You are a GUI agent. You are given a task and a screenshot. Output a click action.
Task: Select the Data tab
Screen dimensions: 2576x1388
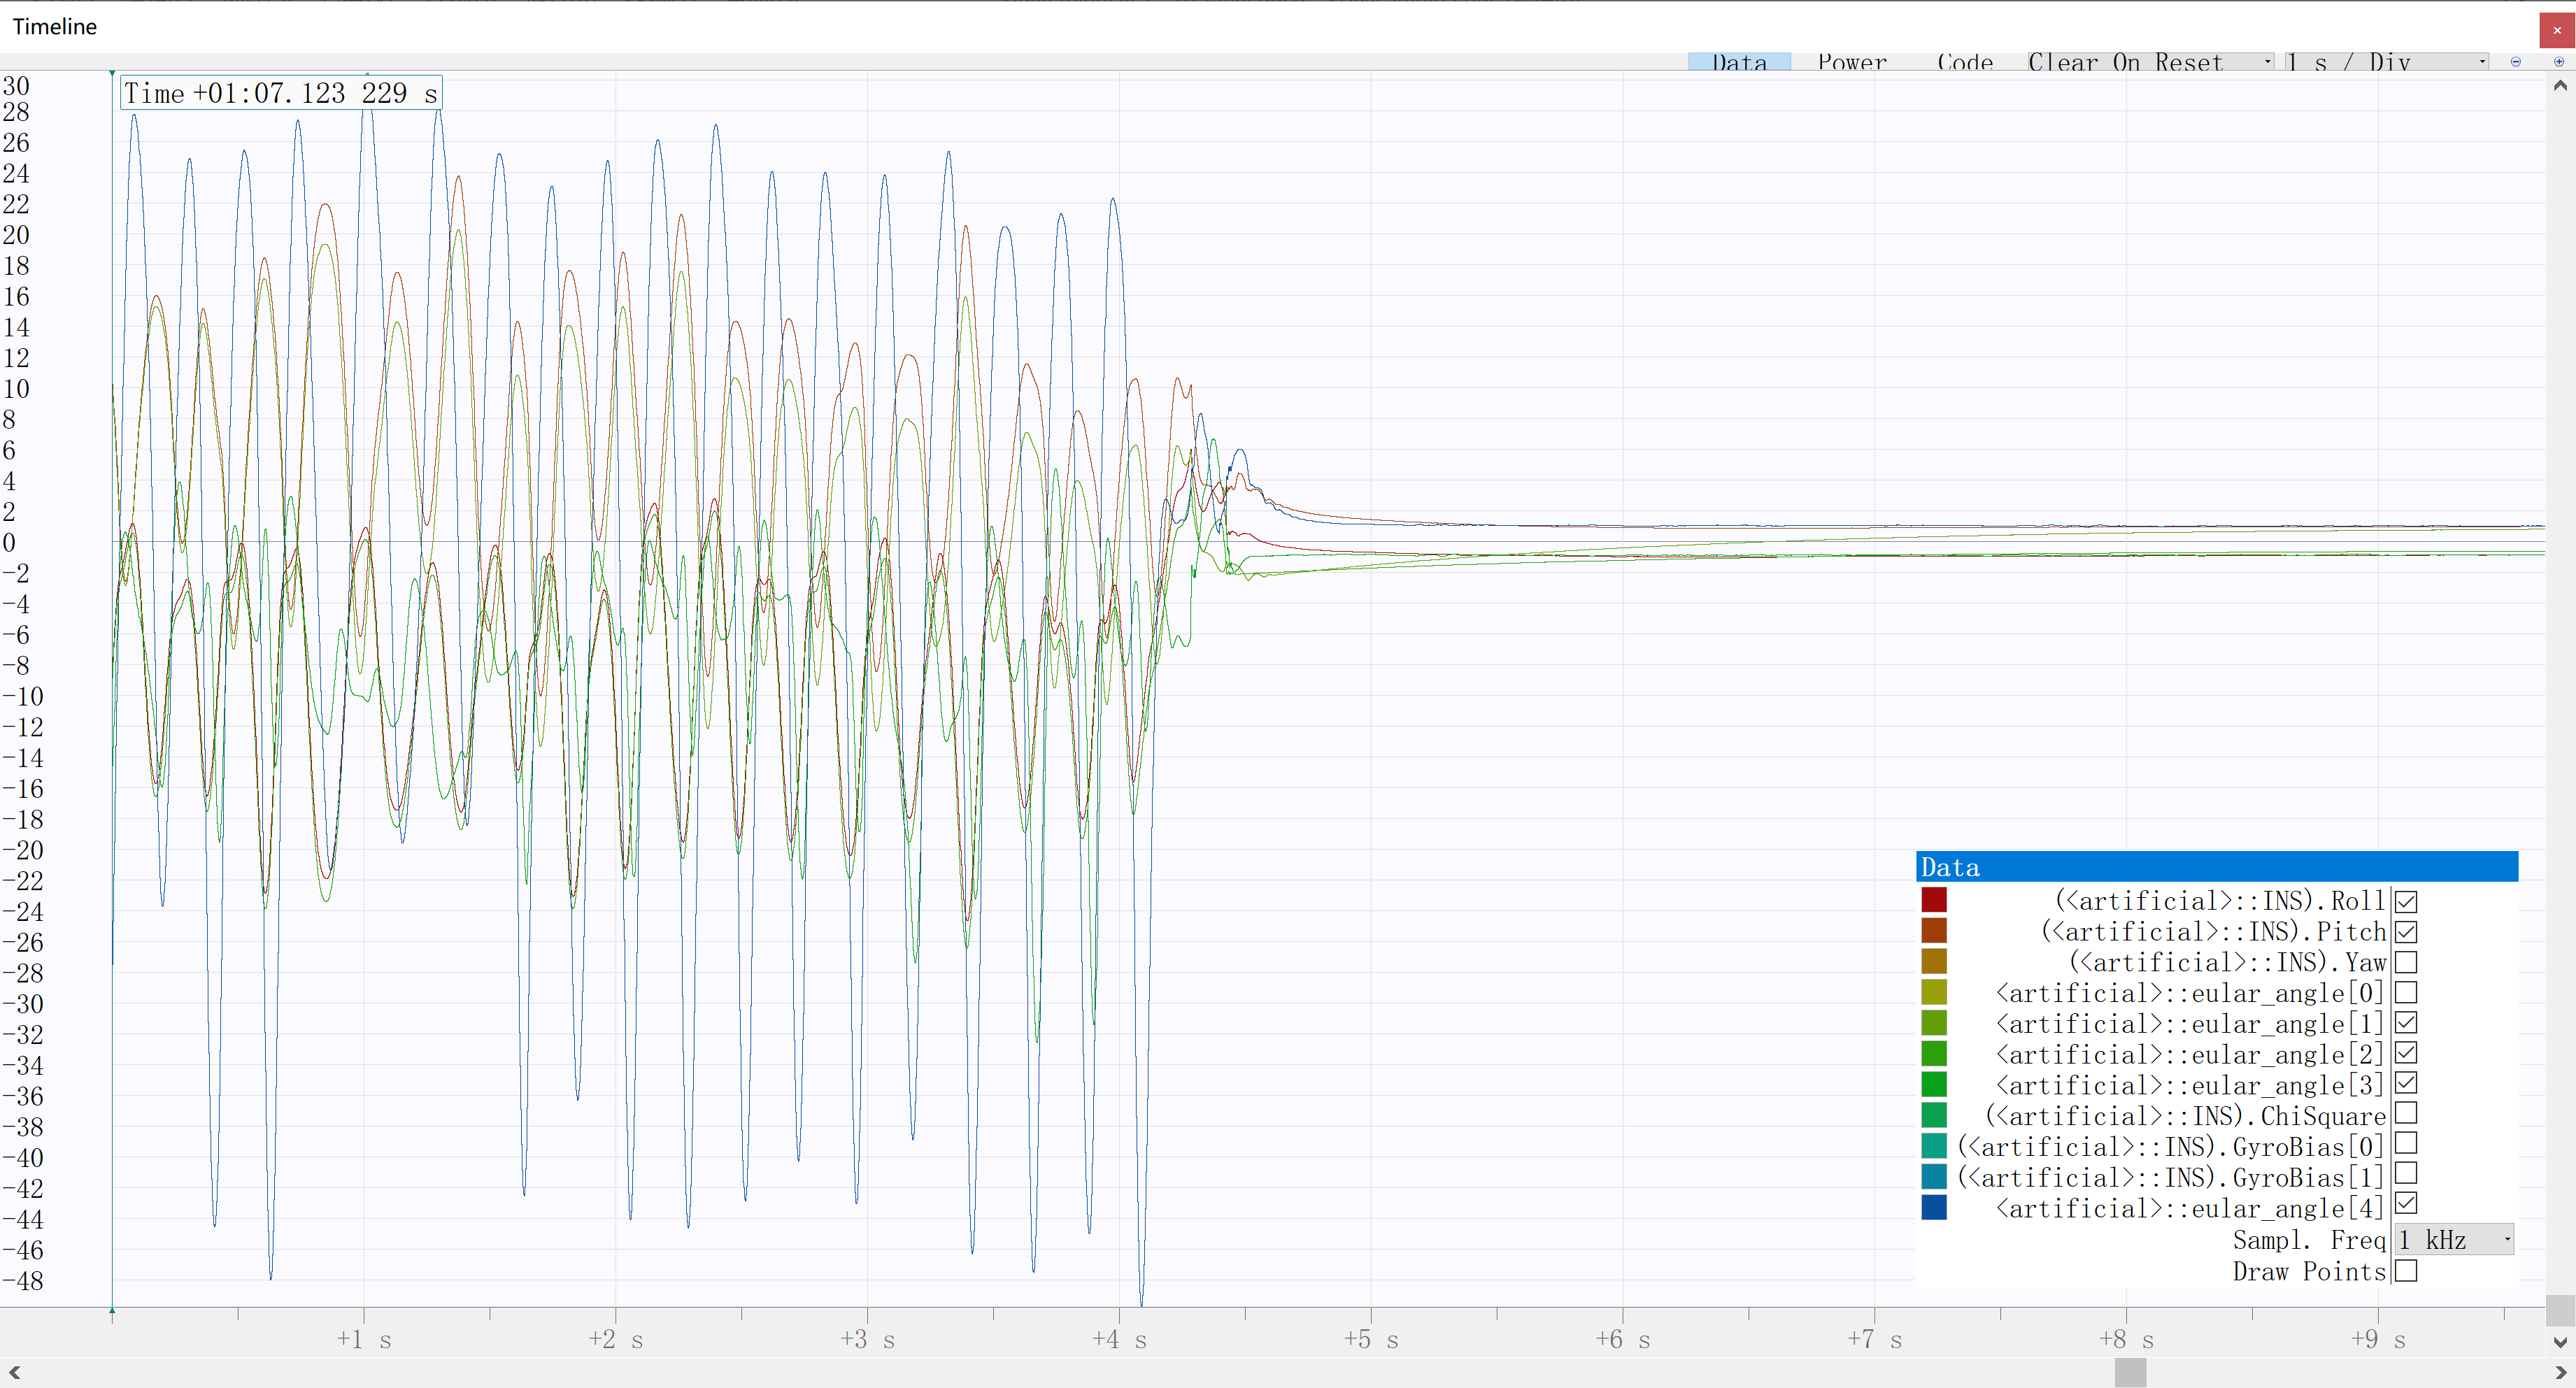click(x=1739, y=62)
